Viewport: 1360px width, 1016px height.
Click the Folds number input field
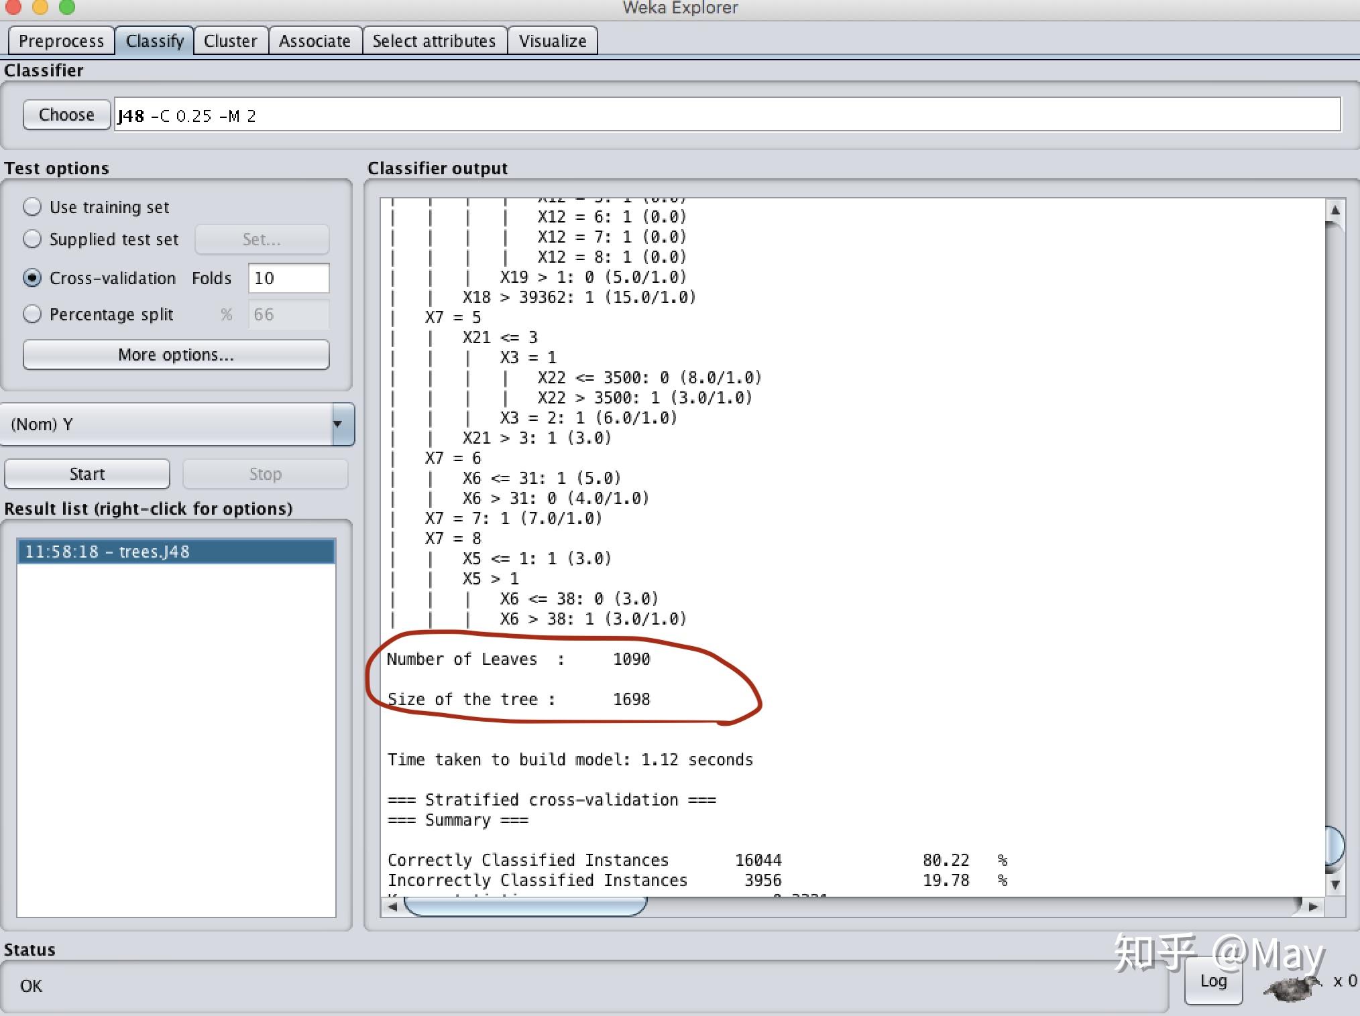[x=288, y=278]
